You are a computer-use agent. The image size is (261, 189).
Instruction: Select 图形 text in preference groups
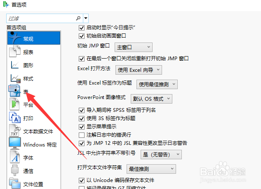pos(28,65)
